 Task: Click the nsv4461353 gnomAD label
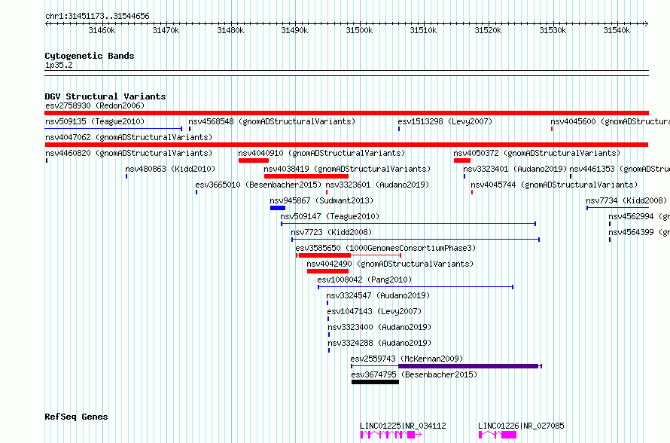619,169
